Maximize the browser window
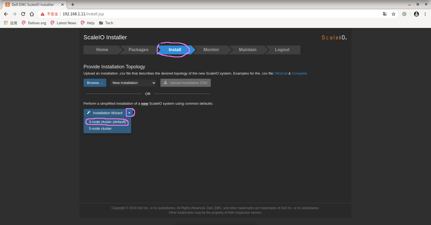The width and height of the screenshot is (431, 225). [418, 5]
